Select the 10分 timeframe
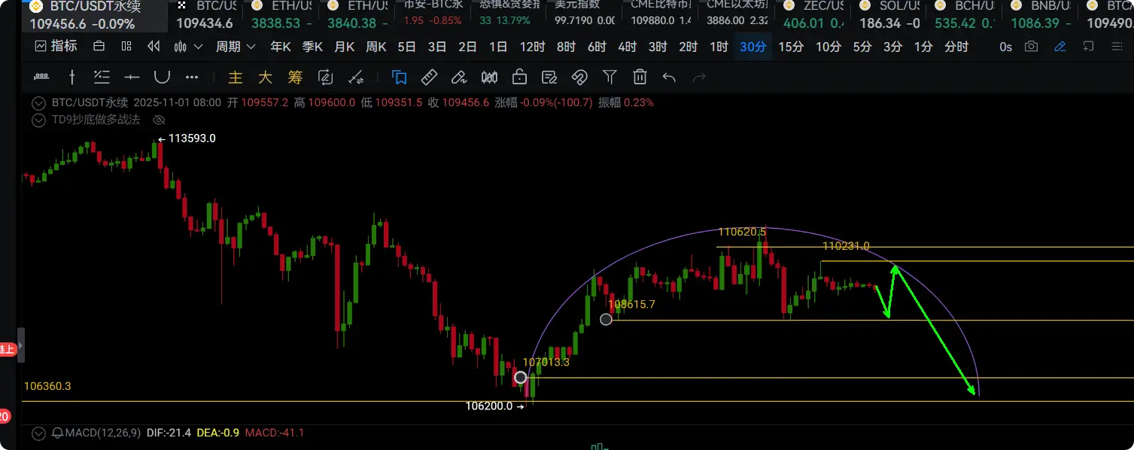The image size is (1134, 450). (828, 47)
